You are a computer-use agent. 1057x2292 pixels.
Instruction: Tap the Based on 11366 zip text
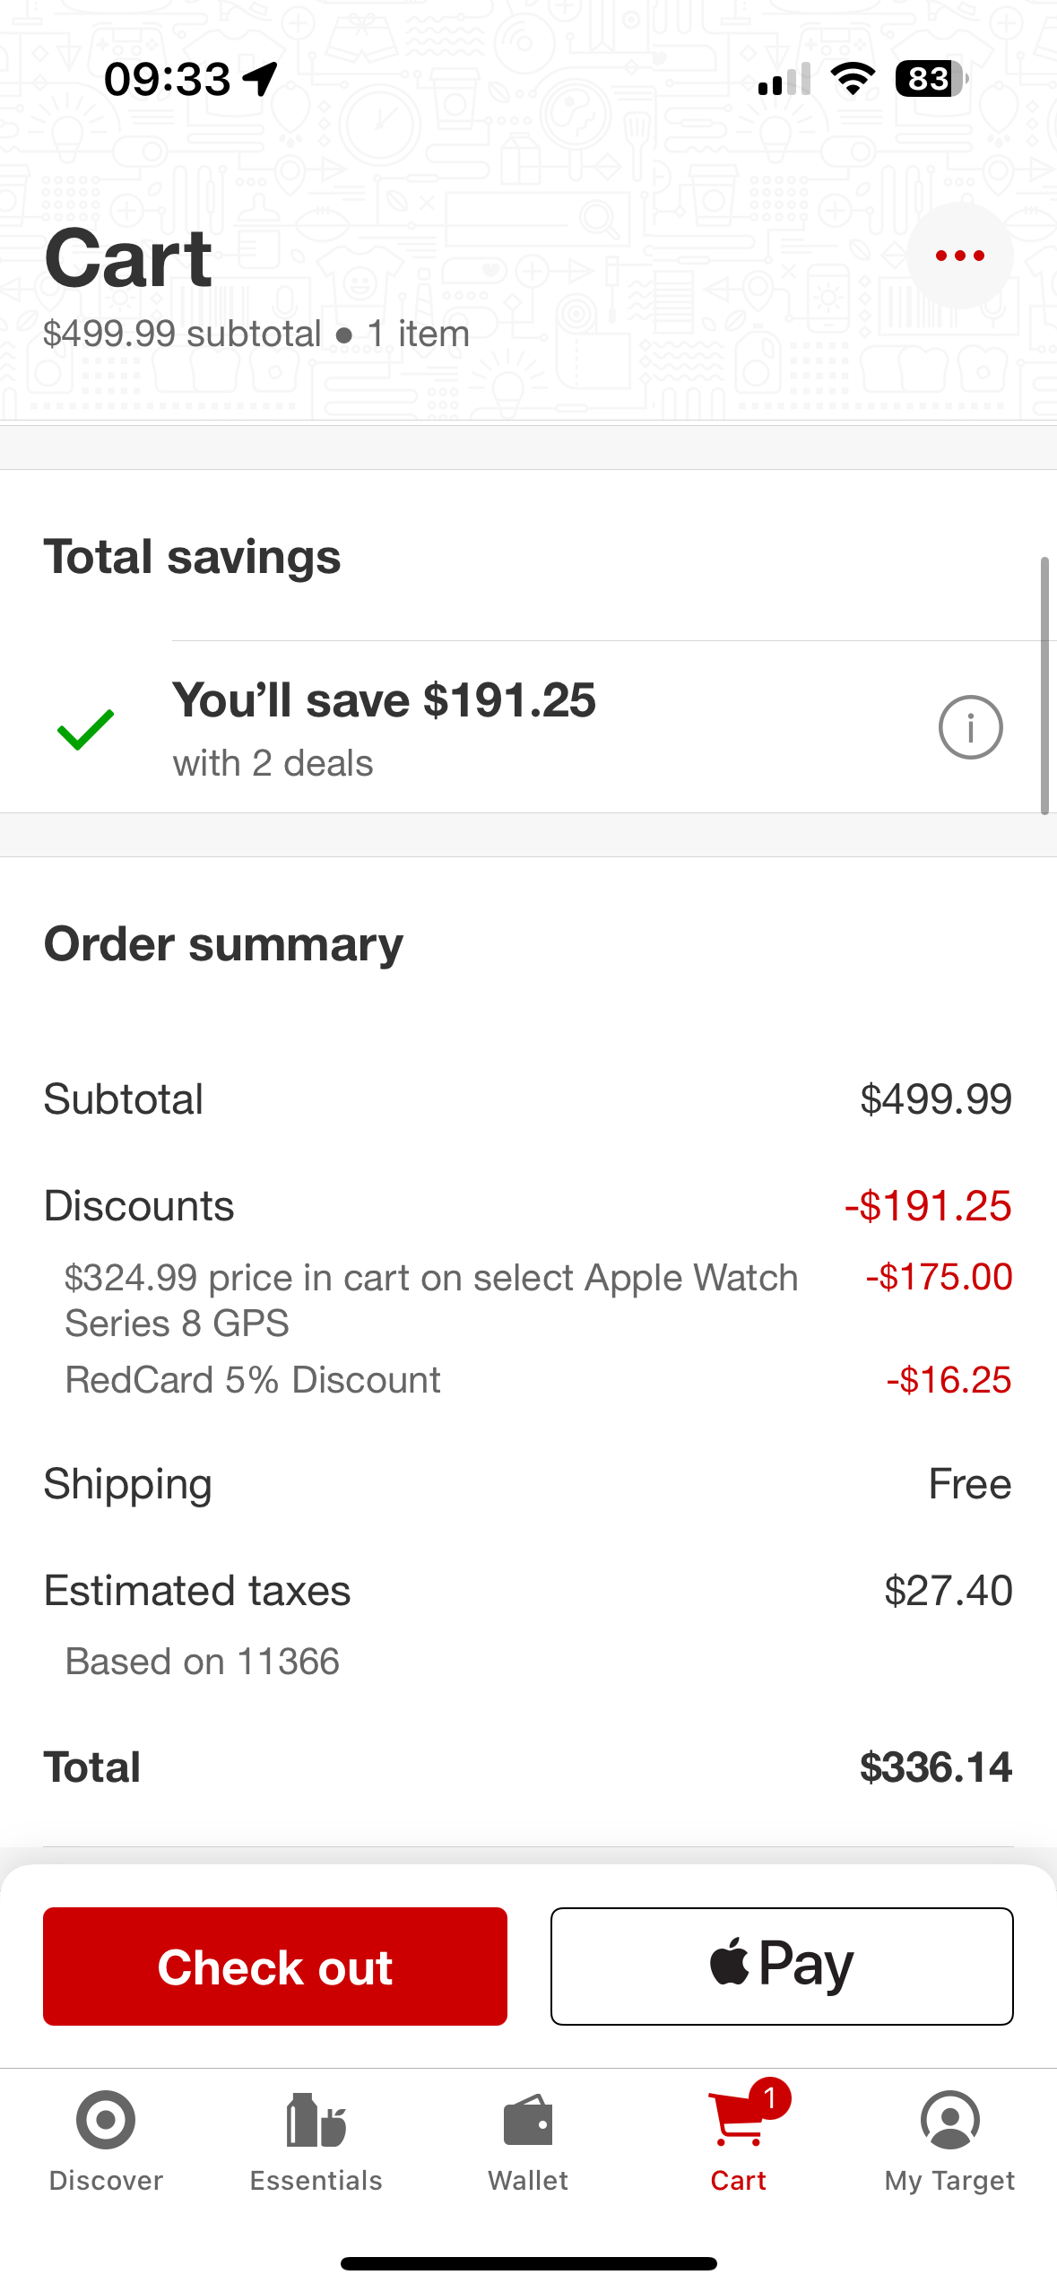click(x=203, y=1662)
